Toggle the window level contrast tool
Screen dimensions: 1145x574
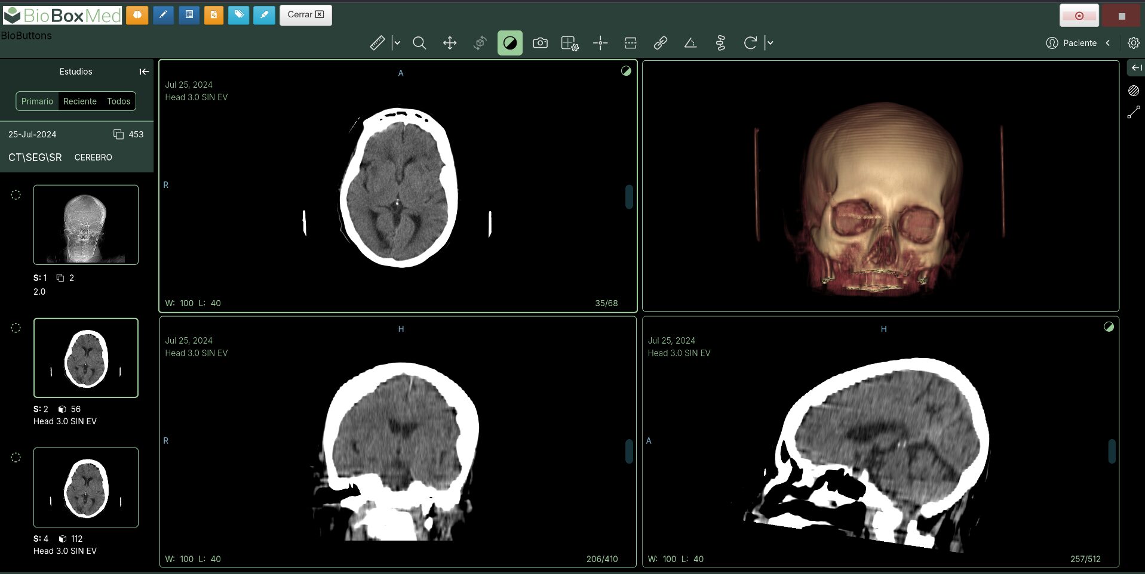click(510, 43)
